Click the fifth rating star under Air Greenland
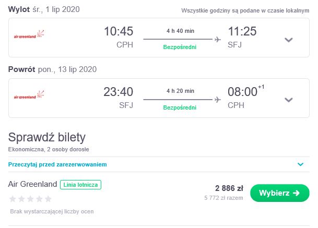The width and height of the screenshot is (318, 228). (x=48, y=199)
